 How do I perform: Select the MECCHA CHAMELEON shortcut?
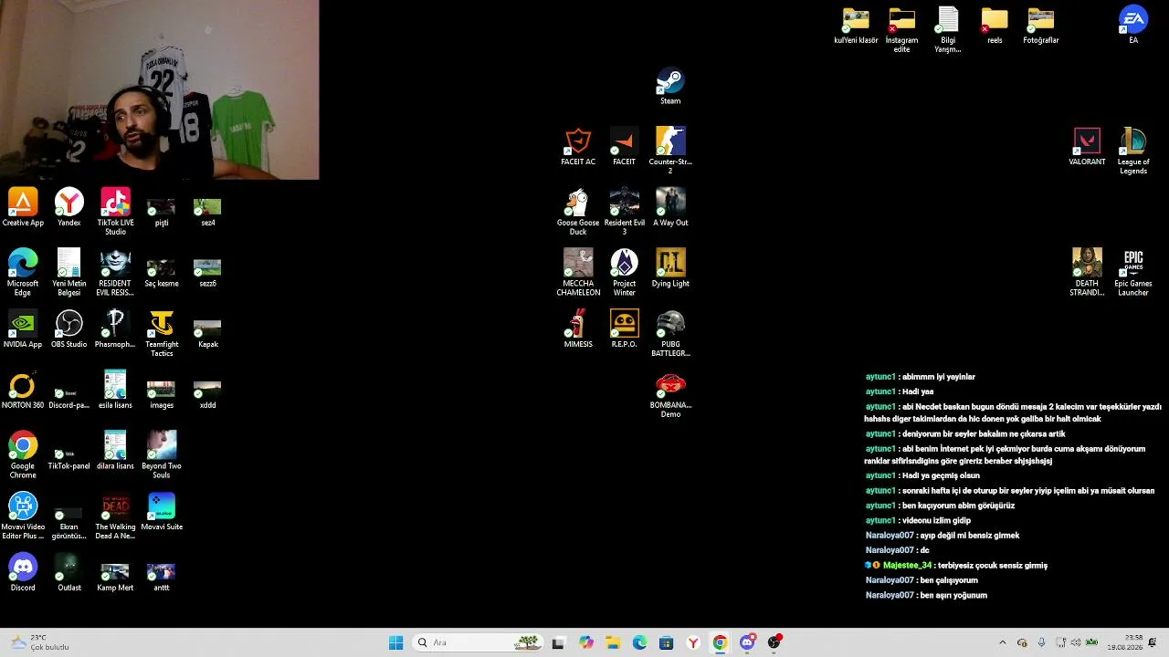click(x=578, y=273)
